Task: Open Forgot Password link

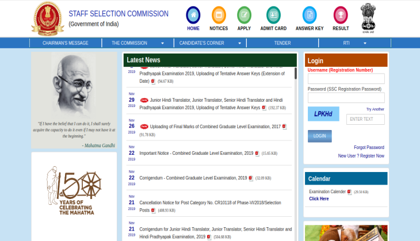Action: coord(369,148)
